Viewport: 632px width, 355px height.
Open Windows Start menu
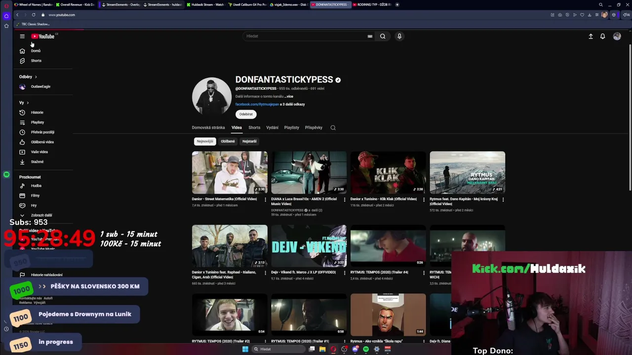point(245,349)
